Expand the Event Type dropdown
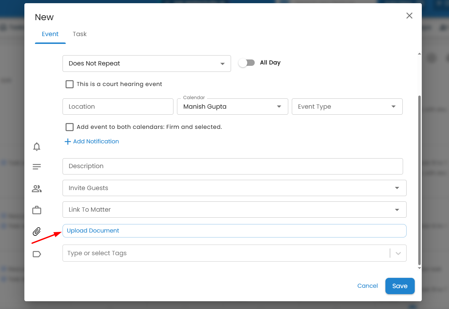Image resolution: width=449 pixels, height=309 pixels. tap(347, 107)
